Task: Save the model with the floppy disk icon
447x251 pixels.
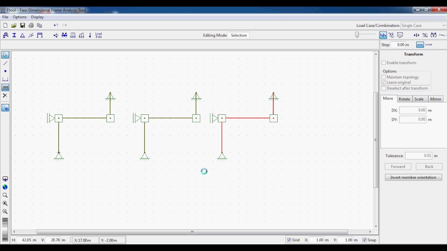Action: pos(22,25)
